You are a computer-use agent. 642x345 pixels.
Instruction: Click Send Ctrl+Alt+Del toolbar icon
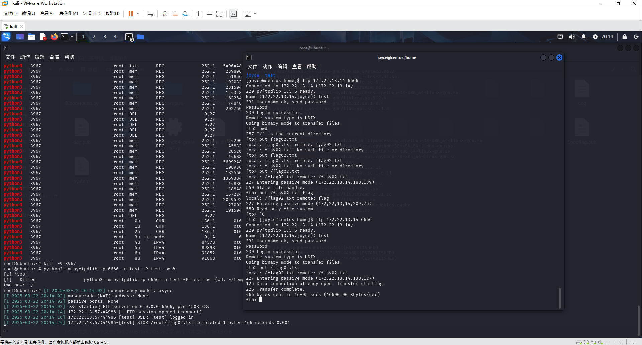tap(150, 14)
